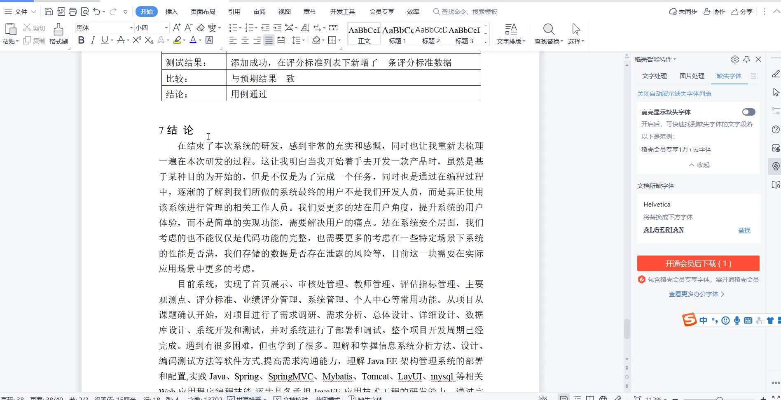The height and width of the screenshot is (400, 781).
Task: Switch to the 图片处理 tab
Action: [x=692, y=76]
